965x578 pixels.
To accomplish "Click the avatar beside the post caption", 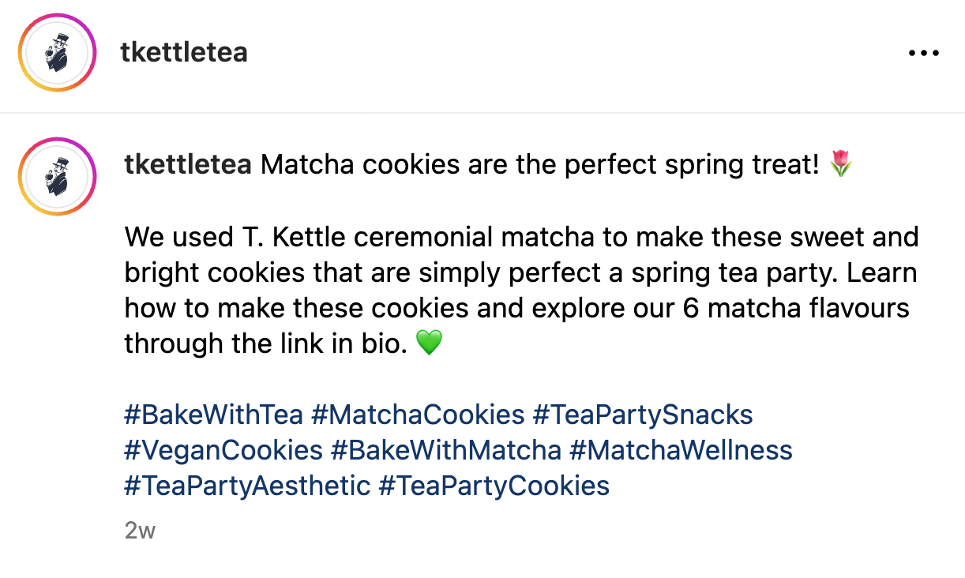I will click(57, 176).
